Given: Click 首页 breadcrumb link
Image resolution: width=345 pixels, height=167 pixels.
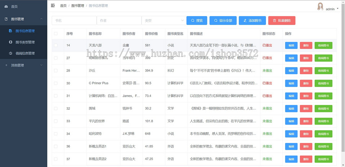Looking at the screenshot, I should coord(63,6).
